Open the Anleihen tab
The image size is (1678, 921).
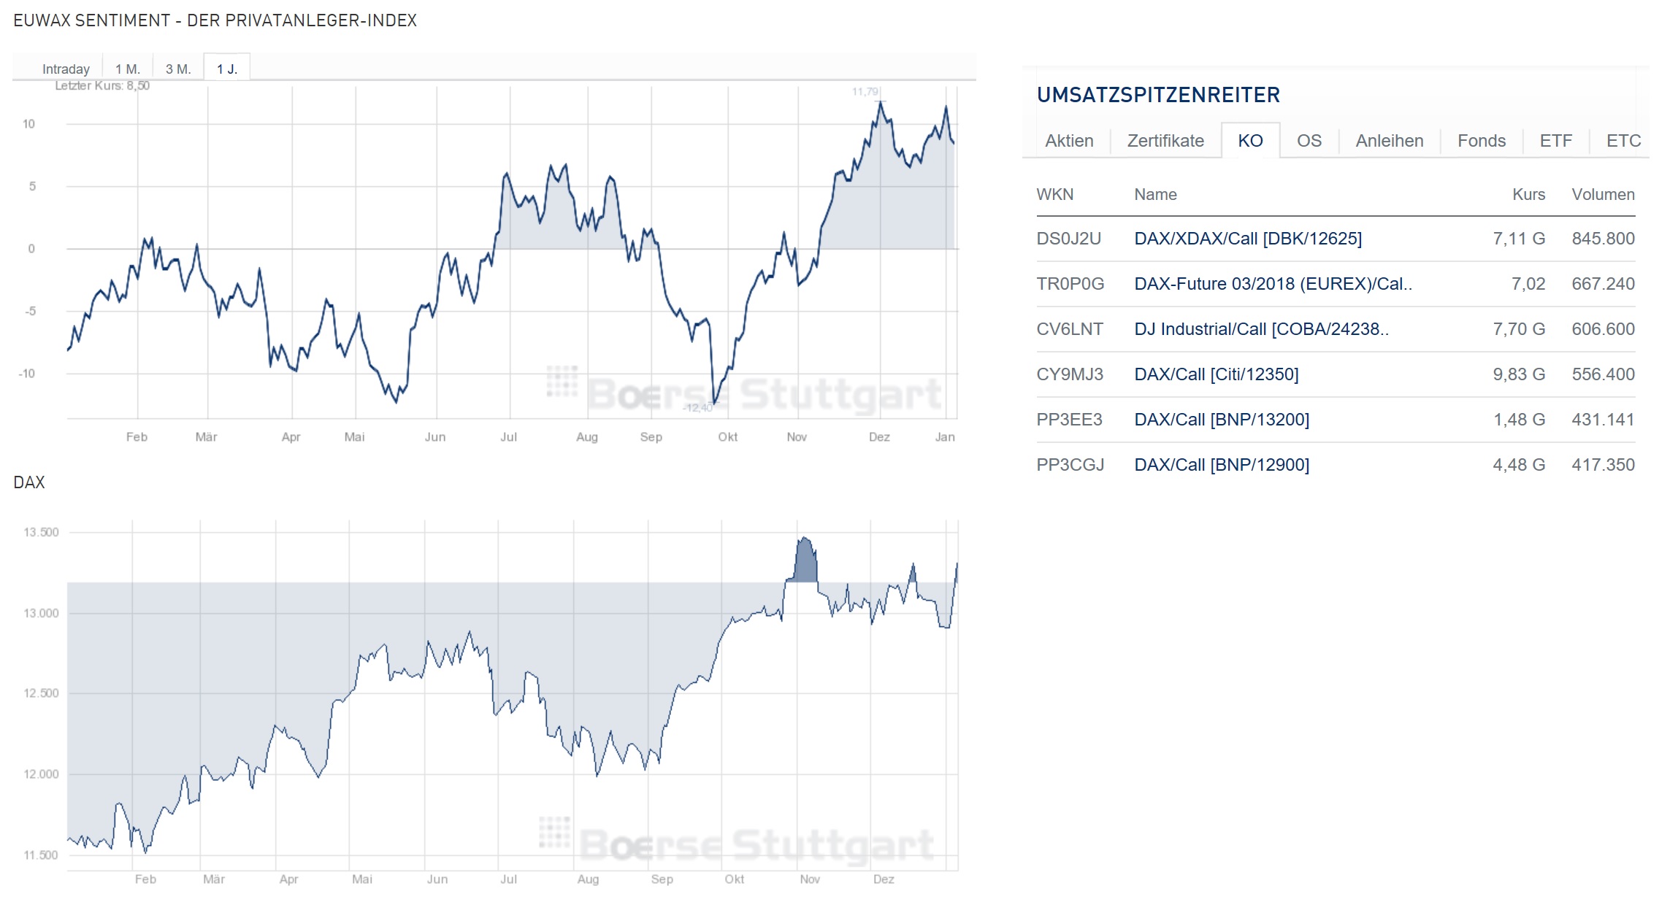pos(1387,140)
